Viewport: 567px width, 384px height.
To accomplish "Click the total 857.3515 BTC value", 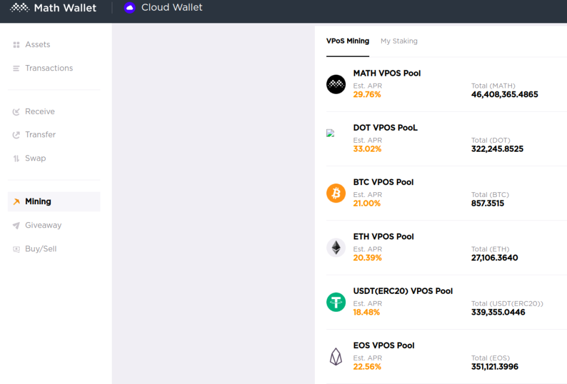I will pyautogui.click(x=488, y=203).
